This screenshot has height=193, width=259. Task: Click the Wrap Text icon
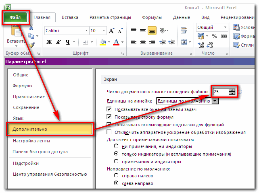(x=184, y=30)
